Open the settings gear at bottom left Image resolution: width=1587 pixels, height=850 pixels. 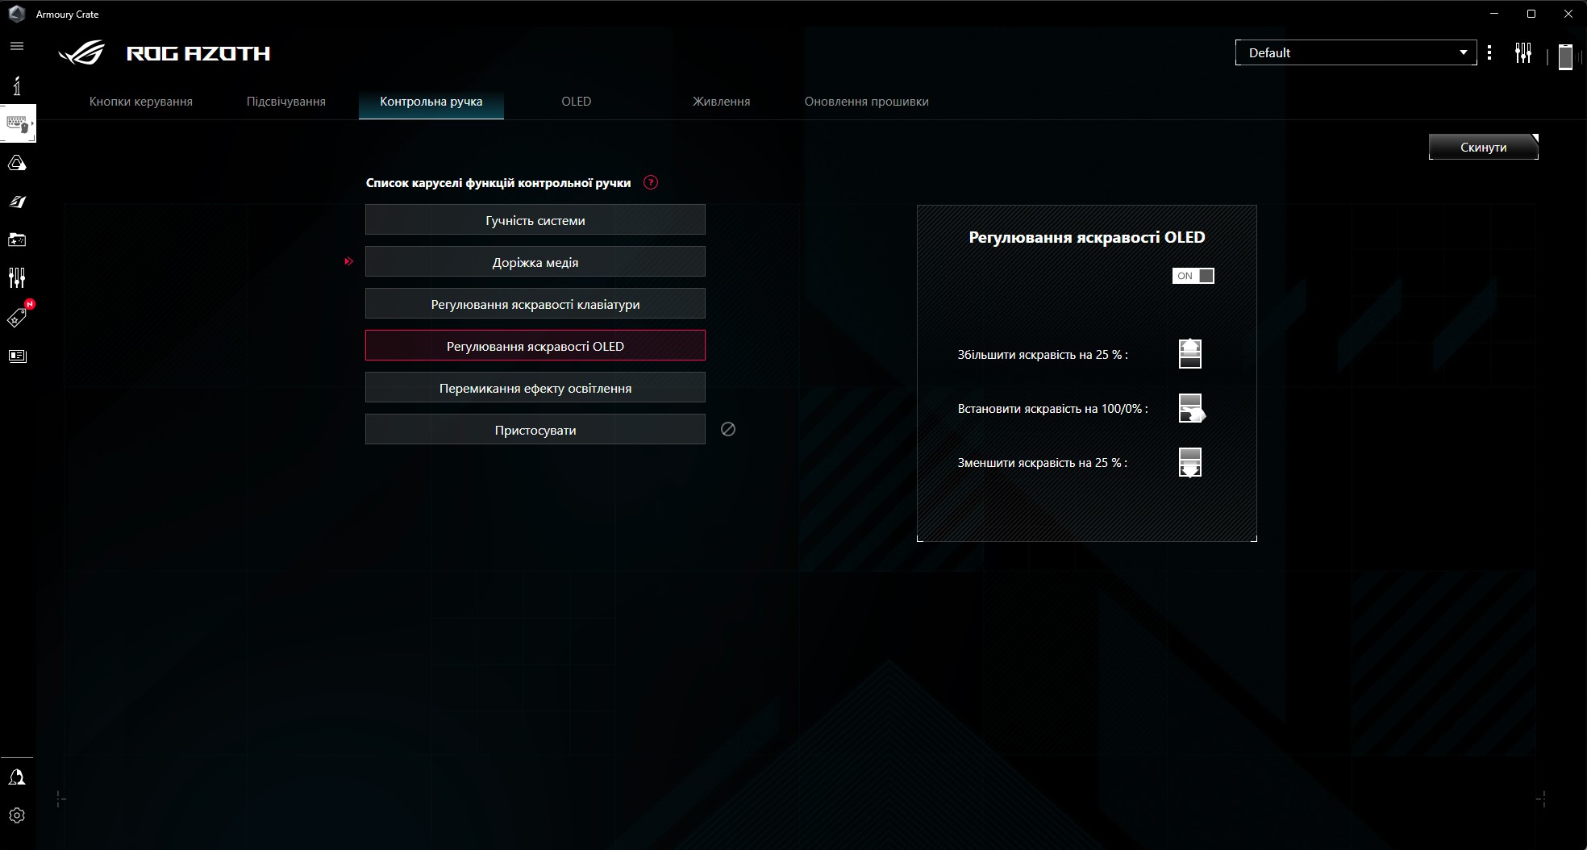tap(17, 815)
